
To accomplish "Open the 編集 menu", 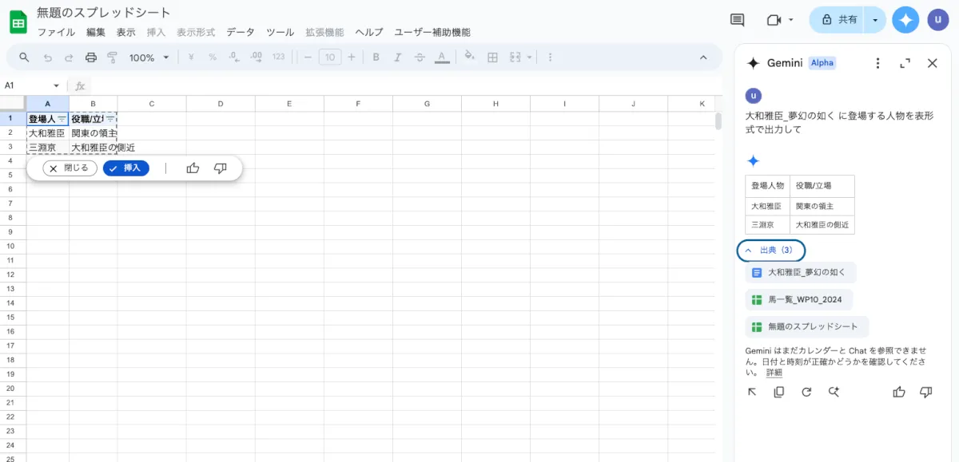I will [x=96, y=33].
